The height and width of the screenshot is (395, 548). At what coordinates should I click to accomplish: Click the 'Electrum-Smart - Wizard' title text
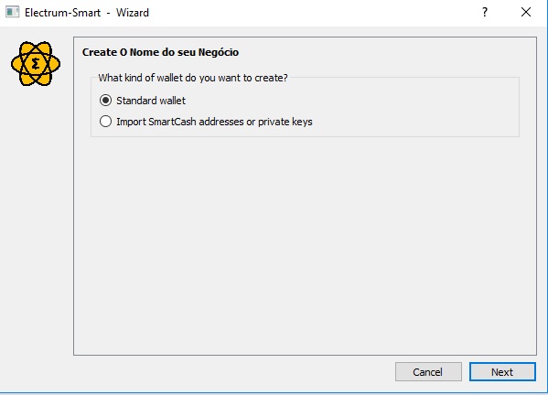tap(87, 13)
